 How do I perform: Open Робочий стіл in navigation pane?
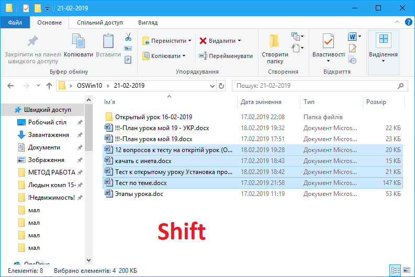[x=47, y=122]
